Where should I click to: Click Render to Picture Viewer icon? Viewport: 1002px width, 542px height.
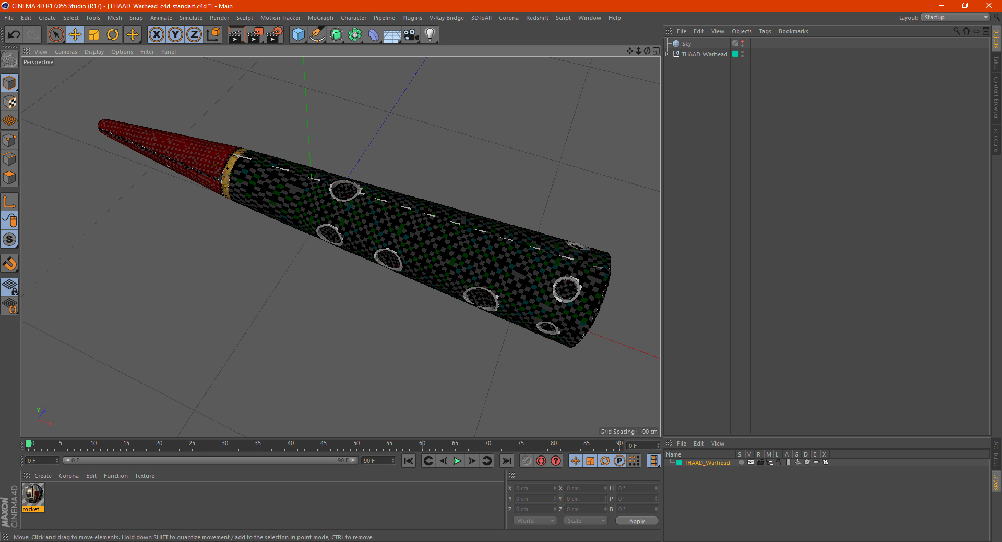255,35
